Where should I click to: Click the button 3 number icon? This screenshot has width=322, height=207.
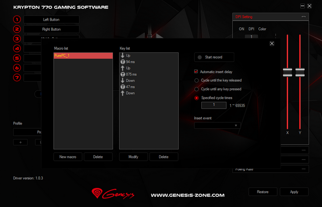click(x=17, y=39)
